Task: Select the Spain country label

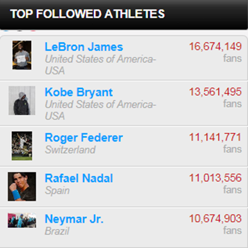Action: coord(57,191)
